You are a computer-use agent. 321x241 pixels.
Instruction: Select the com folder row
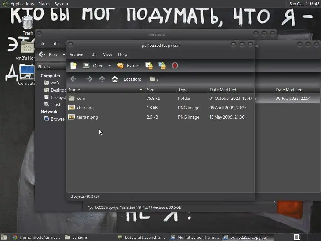[160, 98]
